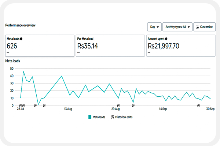The height and width of the screenshot is (146, 220).
Task: Select the Amount spent metric card
Action: [x=180, y=46]
